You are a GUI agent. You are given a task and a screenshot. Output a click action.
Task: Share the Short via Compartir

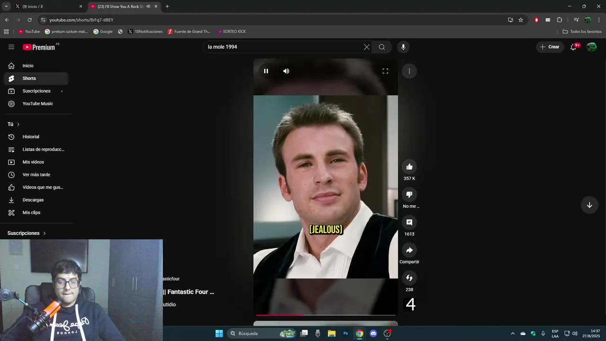(410, 250)
